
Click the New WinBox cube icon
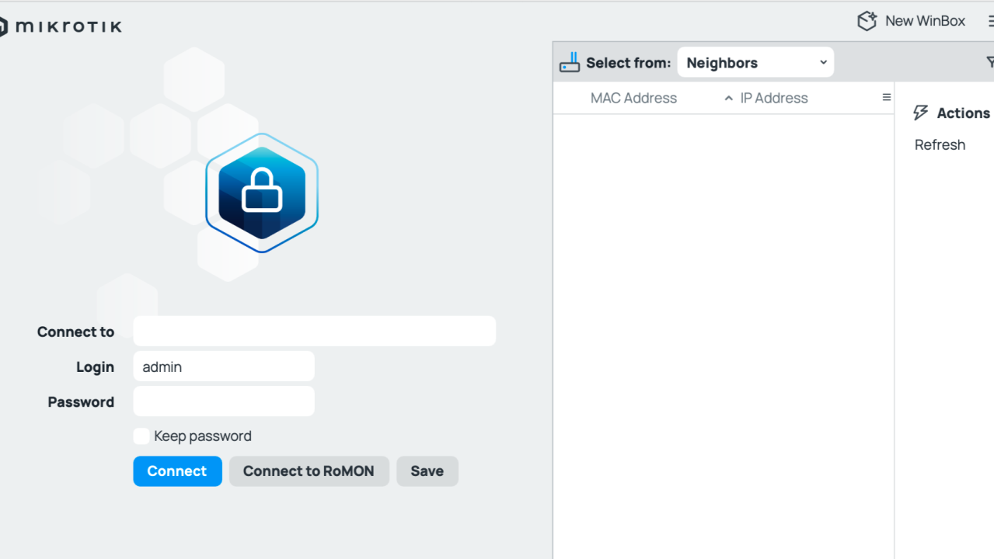pyautogui.click(x=867, y=21)
